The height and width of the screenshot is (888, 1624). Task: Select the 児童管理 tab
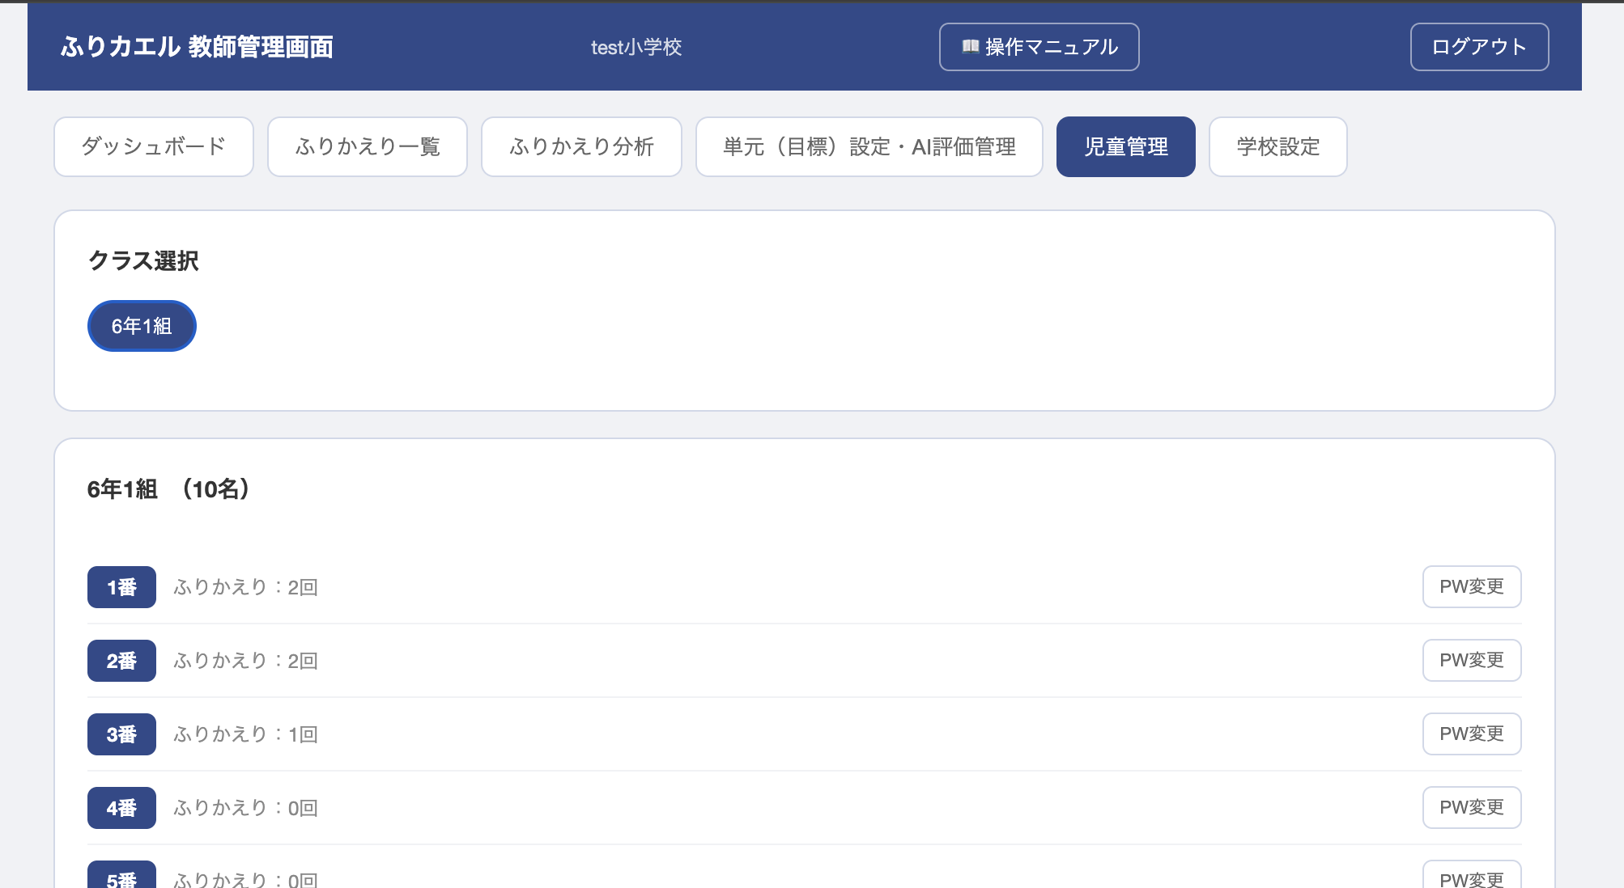click(1125, 146)
